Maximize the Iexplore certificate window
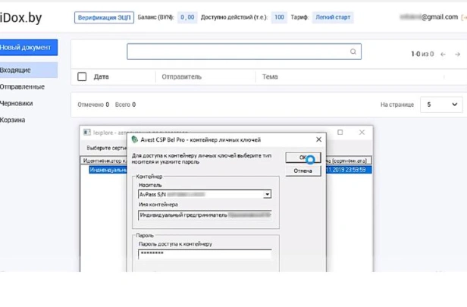This screenshot has width=467, height=307. pyautogui.click(x=340, y=132)
